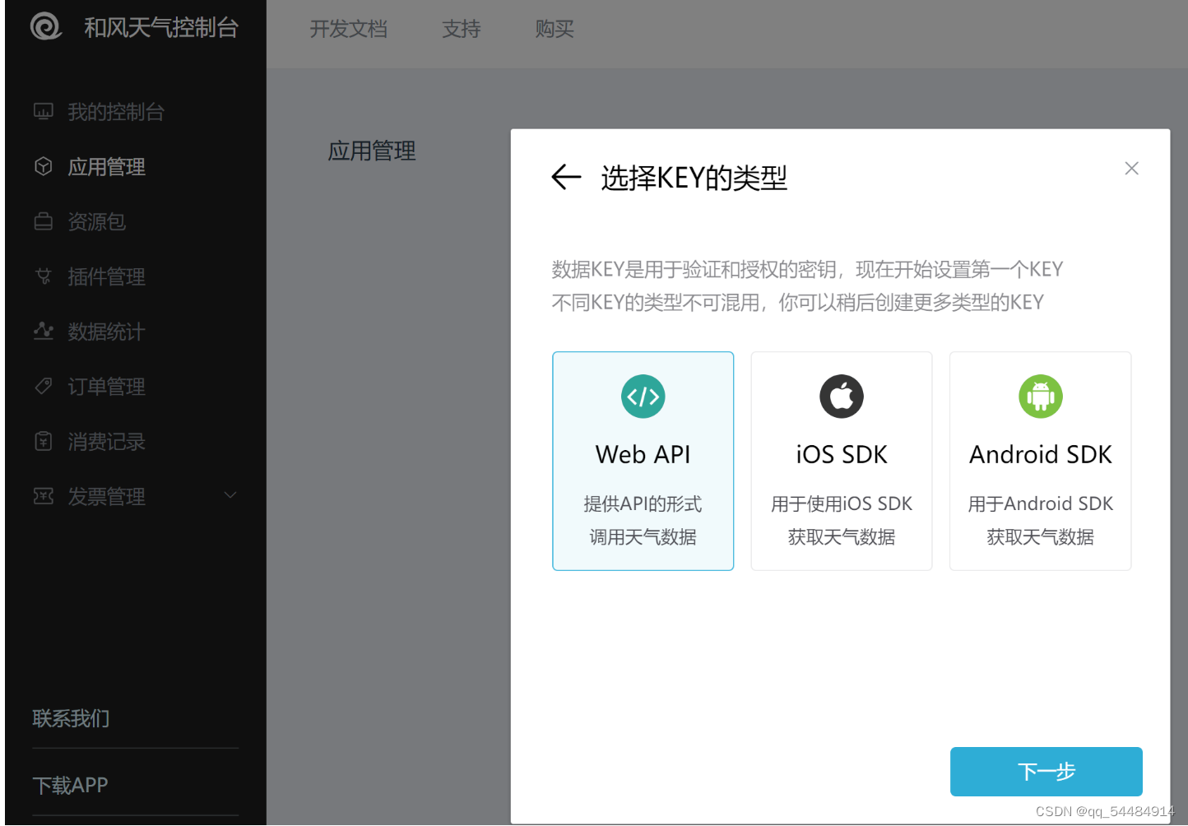Screen dimensions: 1188x826
Task: Select the iOS SDK card title
Action: pyautogui.click(x=842, y=454)
